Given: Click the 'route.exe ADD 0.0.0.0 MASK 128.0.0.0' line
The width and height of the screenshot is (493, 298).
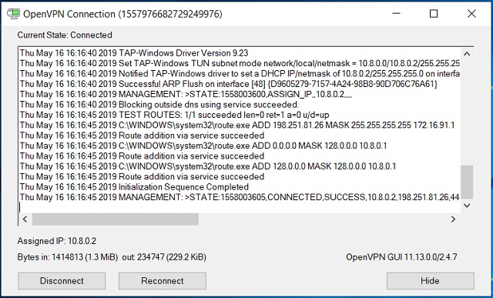Looking at the screenshot, I should [x=203, y=146].
